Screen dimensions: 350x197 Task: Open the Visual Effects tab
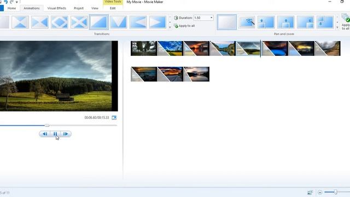[57, 8]
